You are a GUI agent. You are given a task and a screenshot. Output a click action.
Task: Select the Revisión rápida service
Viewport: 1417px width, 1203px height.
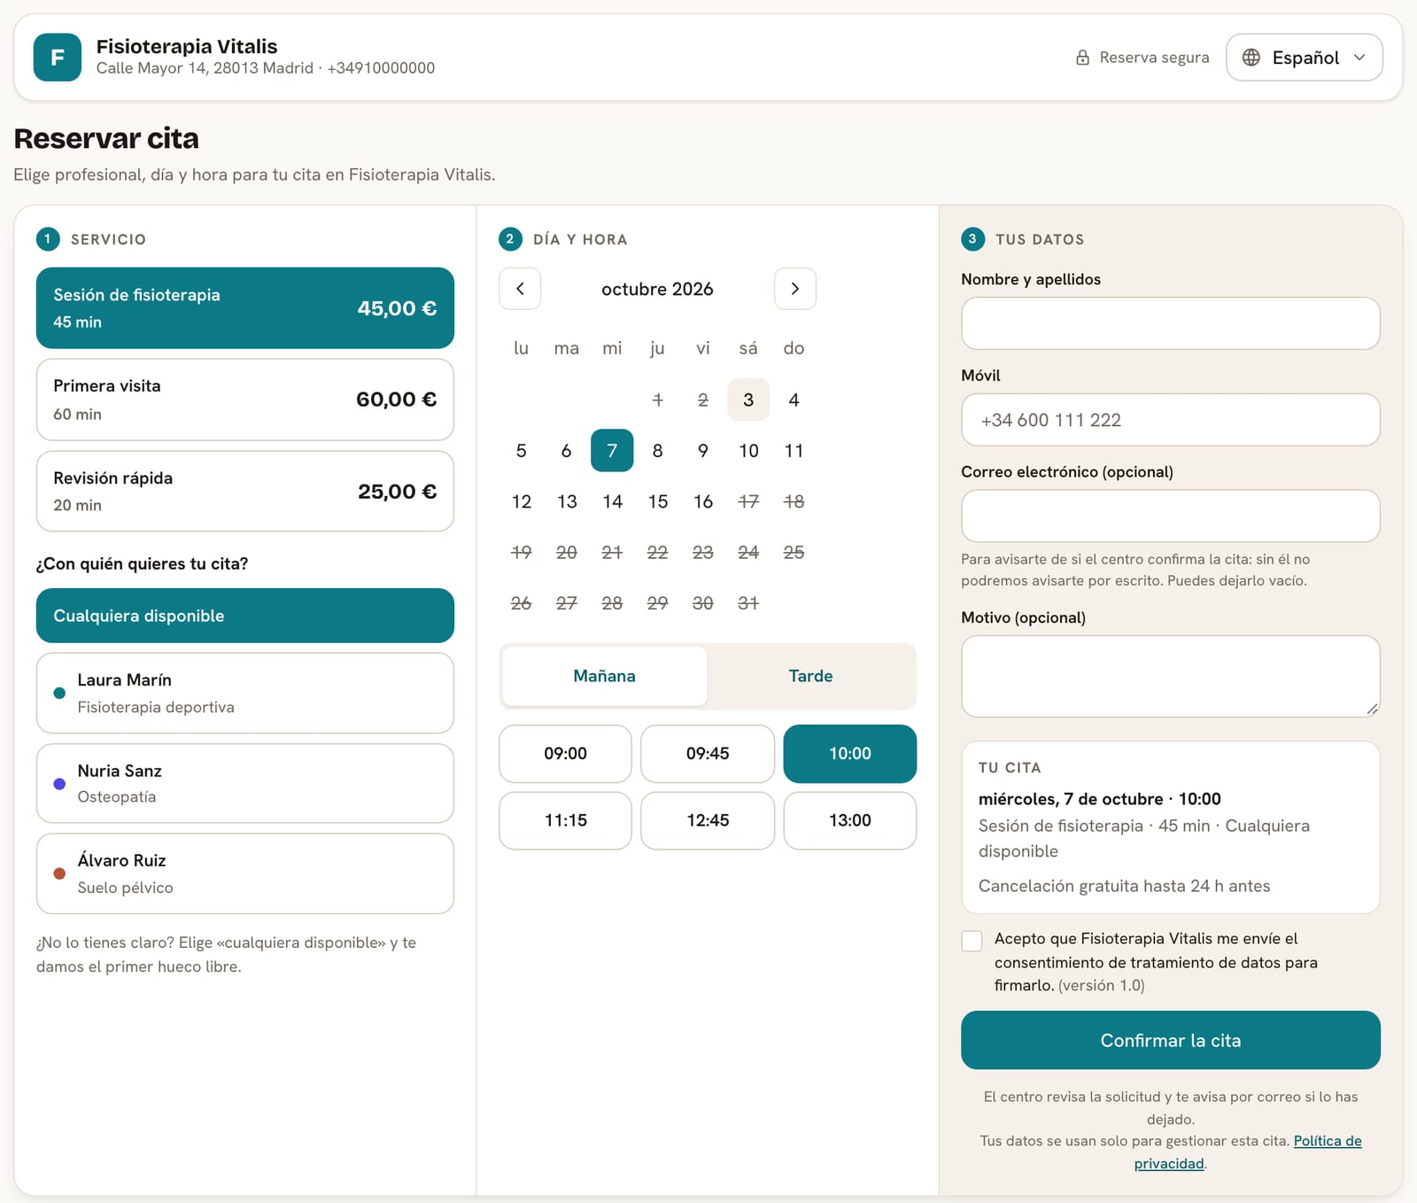pyautogui.click(x=245, y=492)
